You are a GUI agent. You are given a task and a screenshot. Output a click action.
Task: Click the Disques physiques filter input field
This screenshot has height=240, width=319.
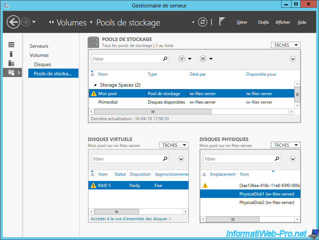(239, 159)
